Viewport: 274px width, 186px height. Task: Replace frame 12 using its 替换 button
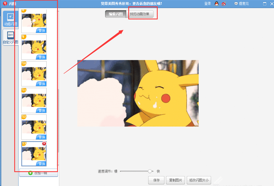coord(41,137)
